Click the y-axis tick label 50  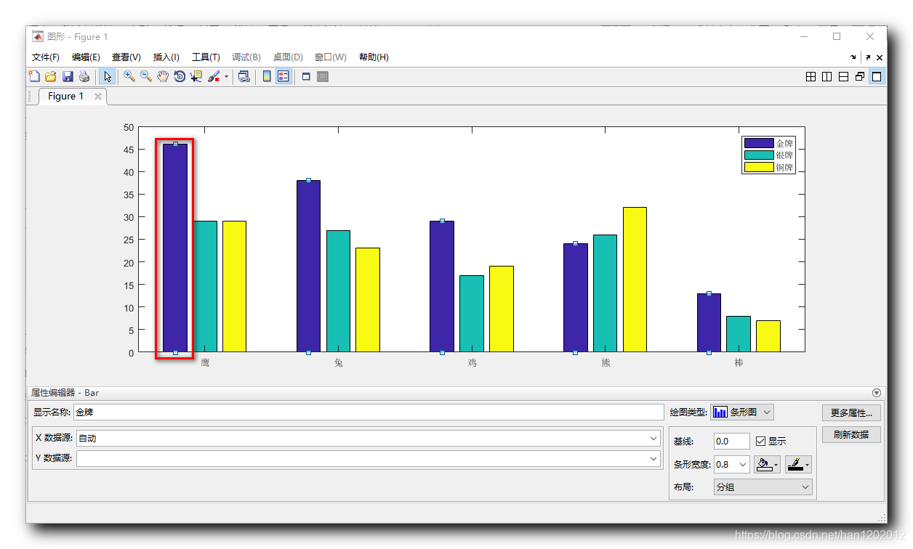point(129,127)
